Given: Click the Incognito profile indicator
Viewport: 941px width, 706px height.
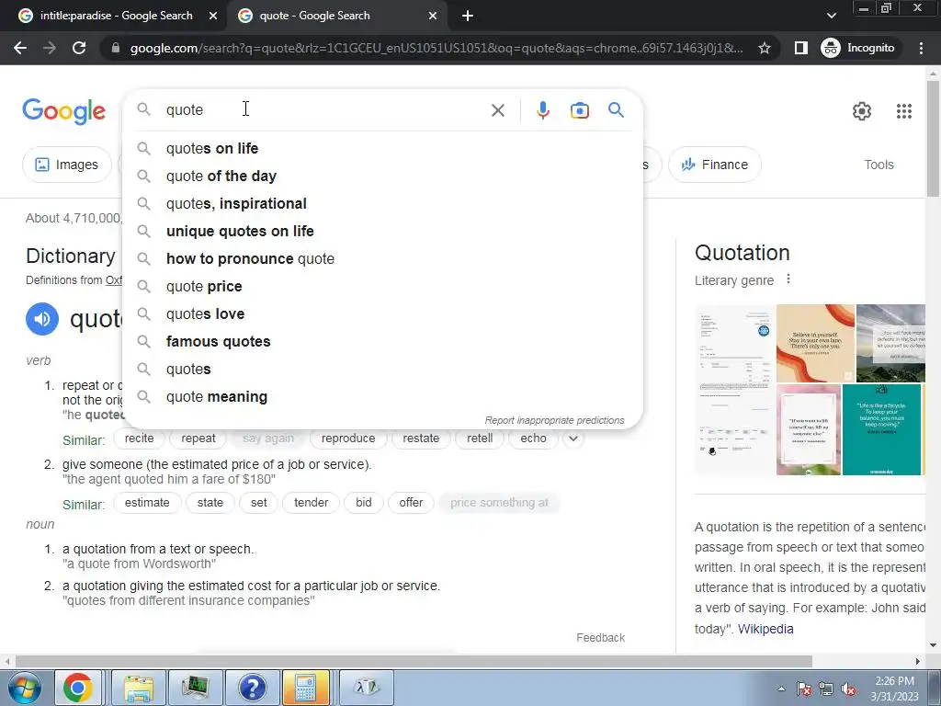Looking at the screenshot, I should (x=858, y=48).
